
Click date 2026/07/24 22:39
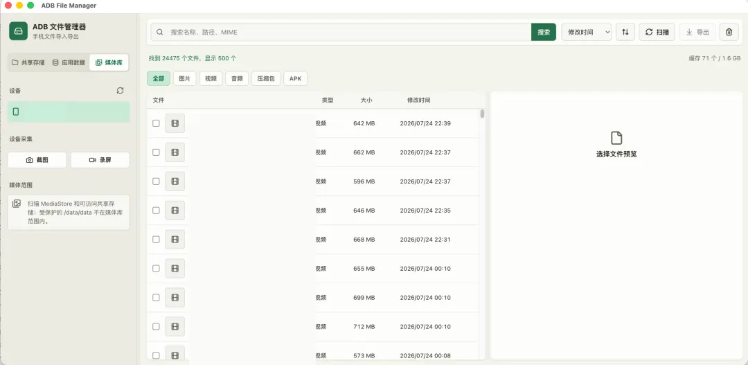tap(425, 123)
